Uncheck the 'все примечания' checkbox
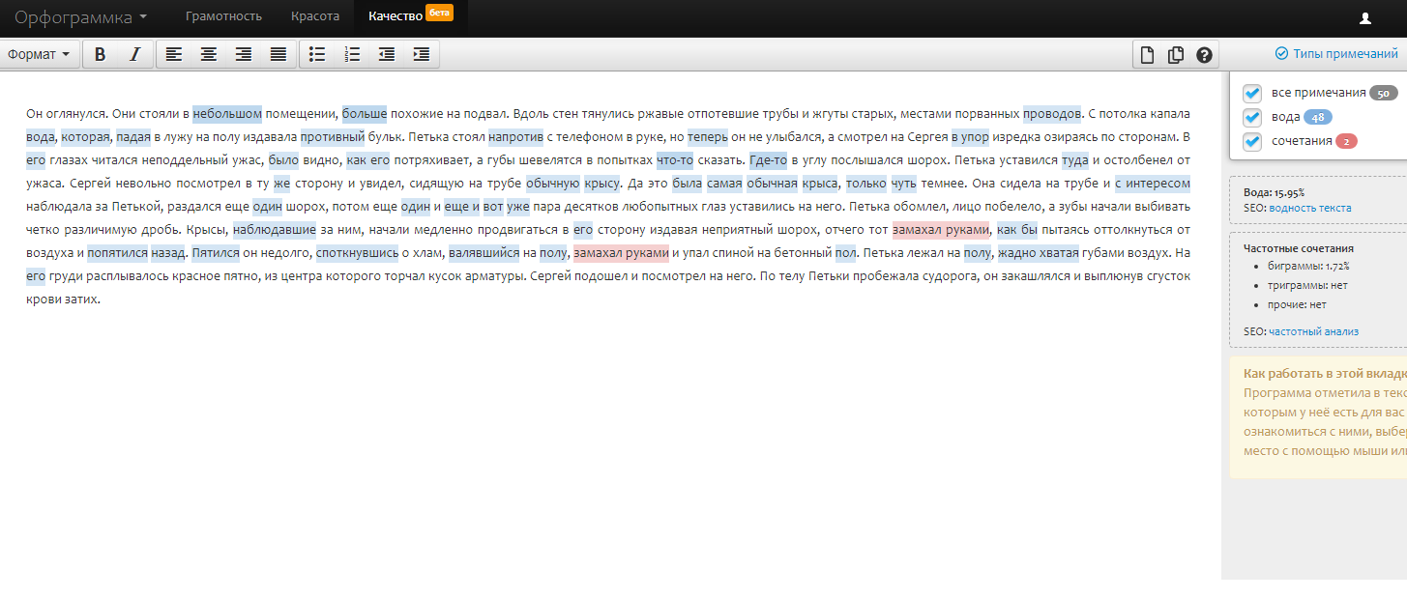 [1252, 93]
